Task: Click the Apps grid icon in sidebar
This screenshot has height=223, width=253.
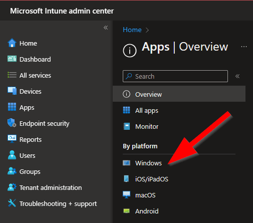Action: point(12,107)
